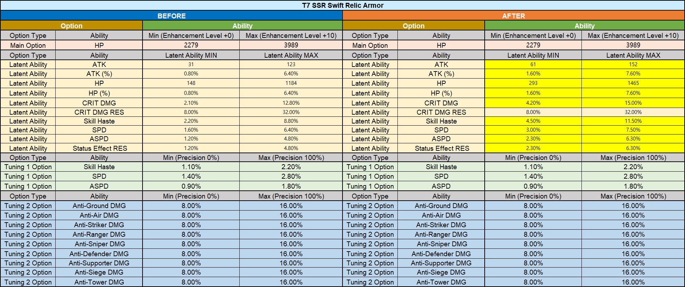The image size is (685, 287).
Task: Click BEFORE 'Status Effect RES' ability cell
Action: [99, 148]
